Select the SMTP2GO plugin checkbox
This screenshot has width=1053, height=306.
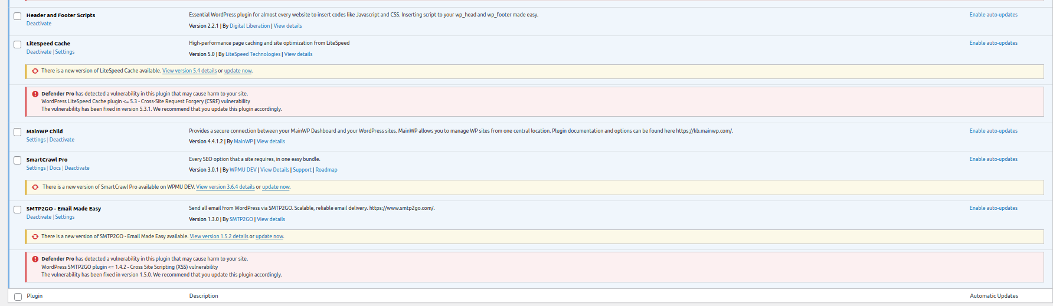(x=18, y=210)
